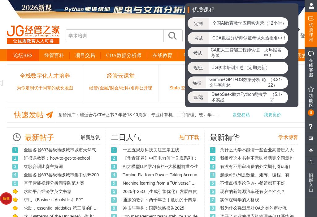
Task: Click the 功能区 star icon with badge 8
Action: 311,89
